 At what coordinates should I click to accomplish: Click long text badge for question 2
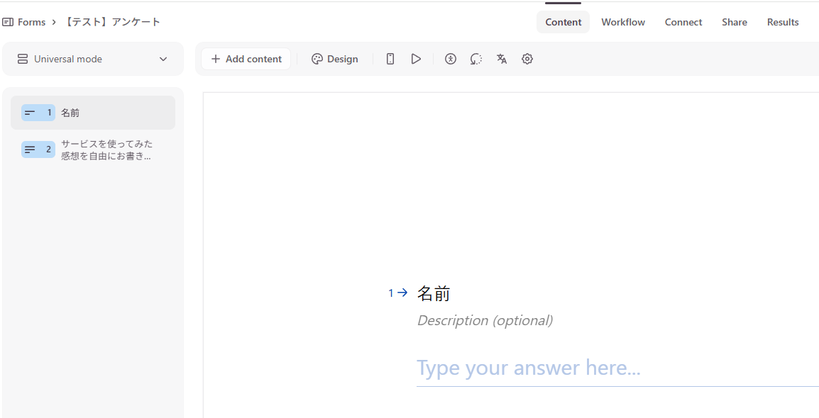point(38,149)
